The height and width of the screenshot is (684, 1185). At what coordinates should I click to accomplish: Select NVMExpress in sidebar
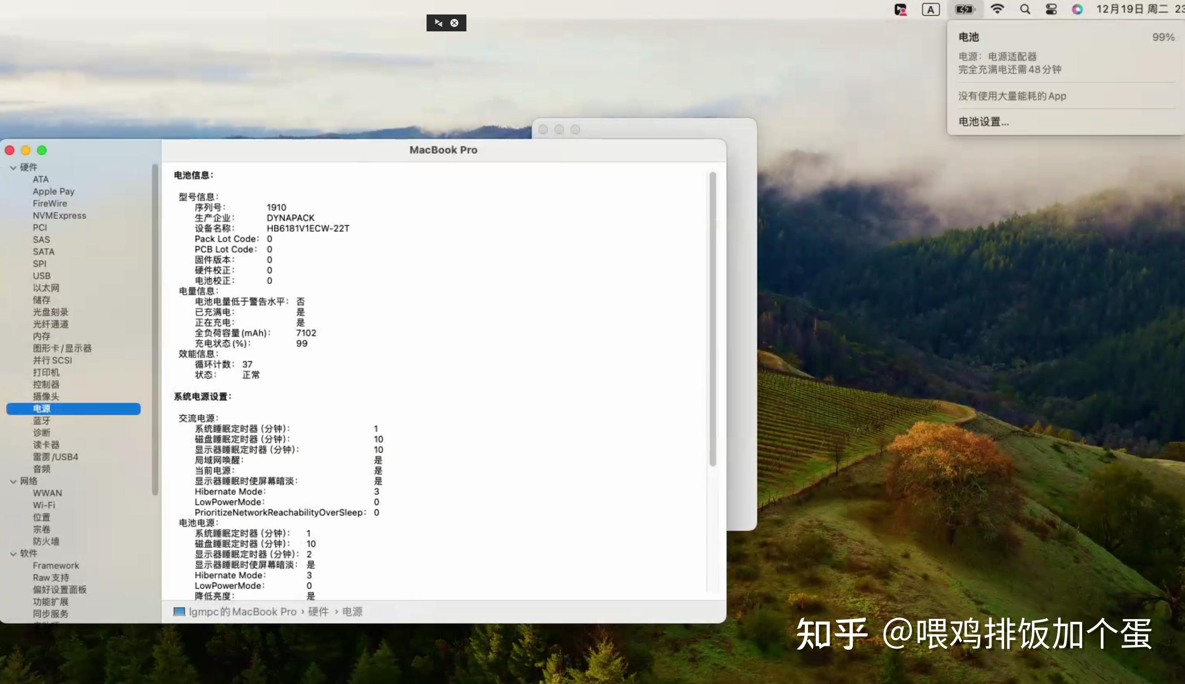tap(60, 215)
